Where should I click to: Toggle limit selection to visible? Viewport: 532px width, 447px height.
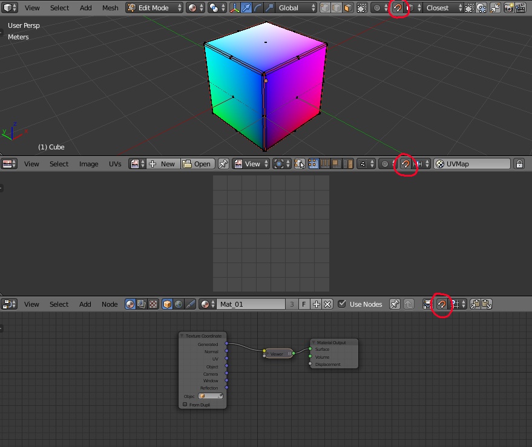pyautogui.click(x=362, y=8)
